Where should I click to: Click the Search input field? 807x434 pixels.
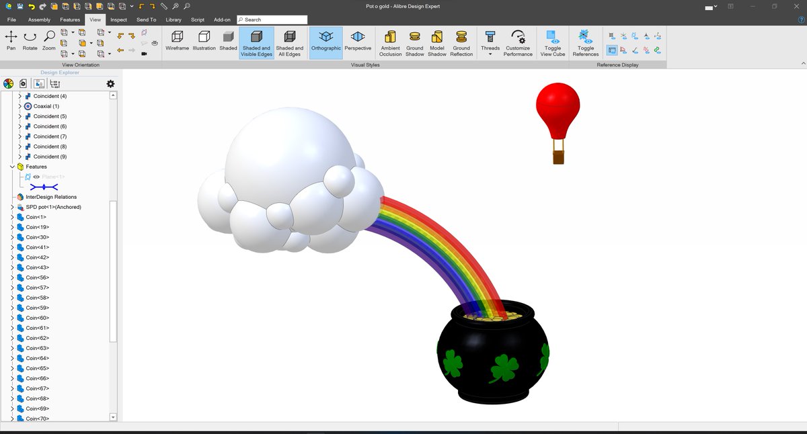coord(272,19)
